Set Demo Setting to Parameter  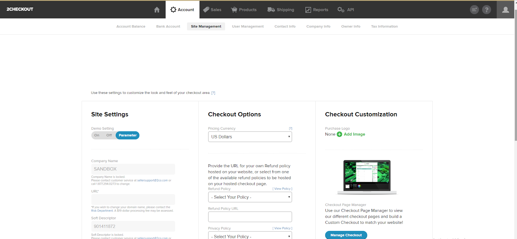point(128,135)
